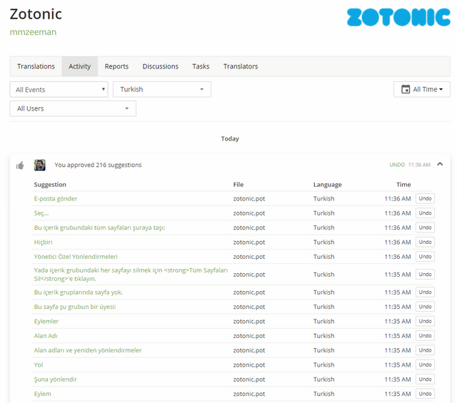Click the 'Suggestion' column header

50,185
